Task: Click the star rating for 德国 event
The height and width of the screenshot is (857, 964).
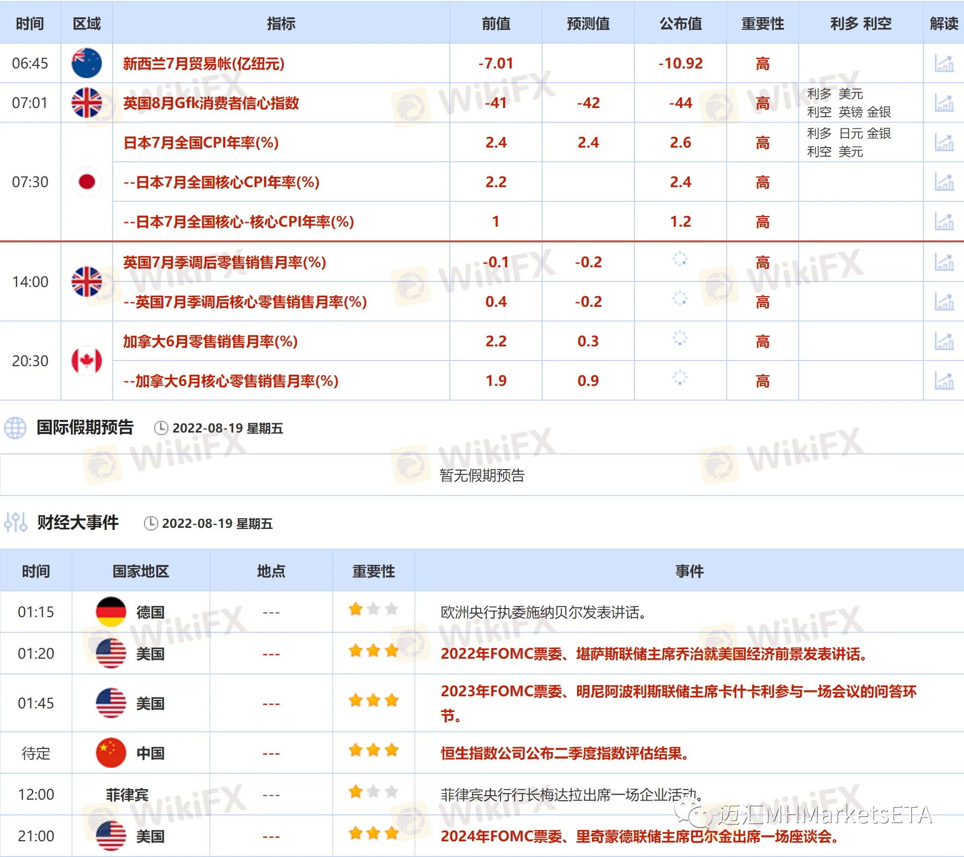Action: [x=374, y=609]
